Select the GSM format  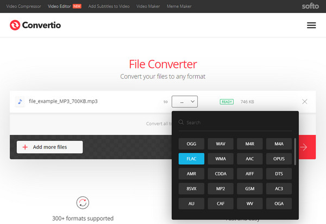click(x=250, y=189)
